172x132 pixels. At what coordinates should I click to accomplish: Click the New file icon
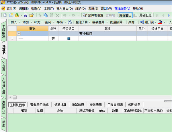tap(5, 15)
